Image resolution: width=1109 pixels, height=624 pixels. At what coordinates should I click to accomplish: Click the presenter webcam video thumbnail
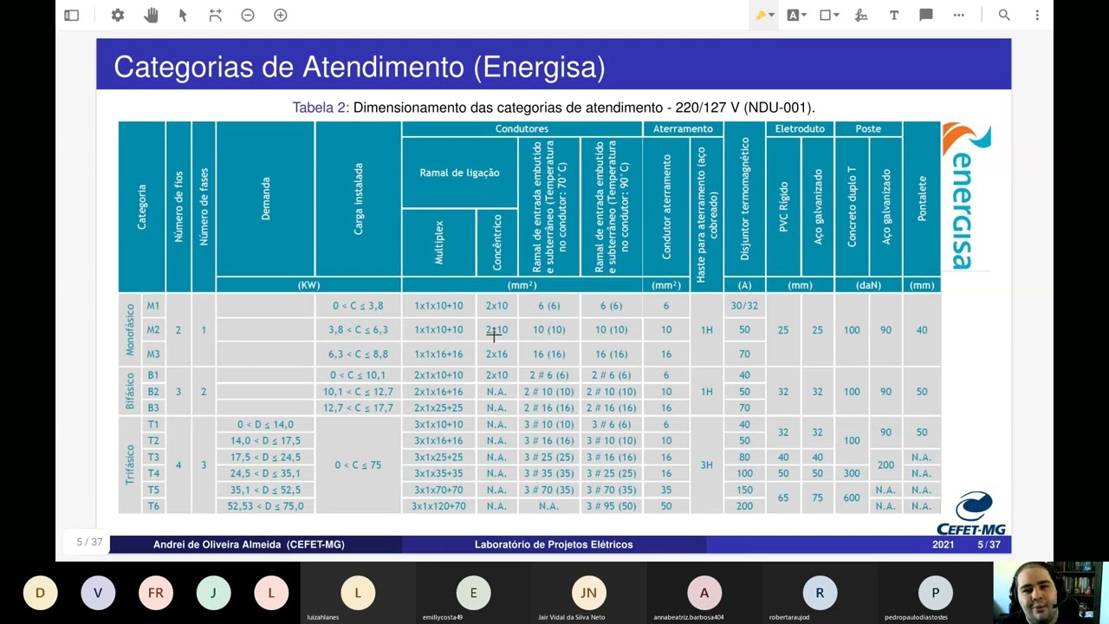[x=1051, y=593]
